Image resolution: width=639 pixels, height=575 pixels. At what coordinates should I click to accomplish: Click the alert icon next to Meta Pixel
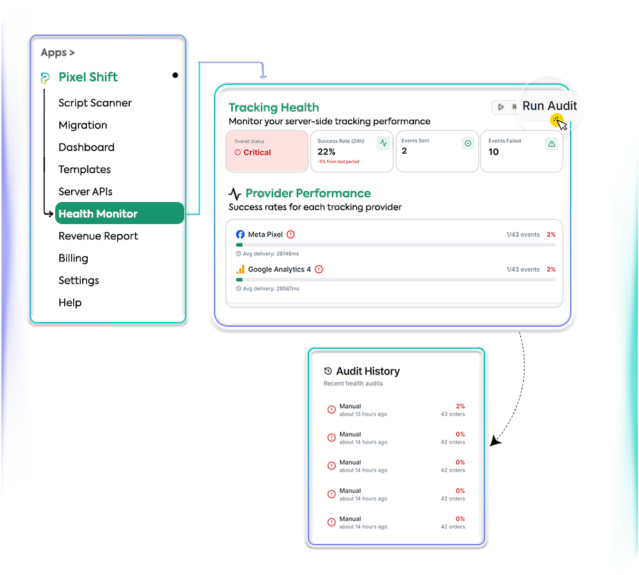click(x=291, y=234)
